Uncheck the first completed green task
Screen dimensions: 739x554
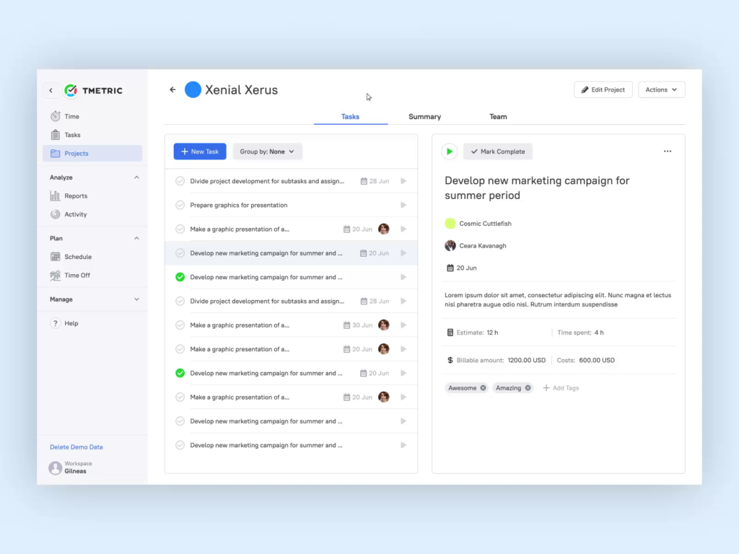tap(180, 277)
